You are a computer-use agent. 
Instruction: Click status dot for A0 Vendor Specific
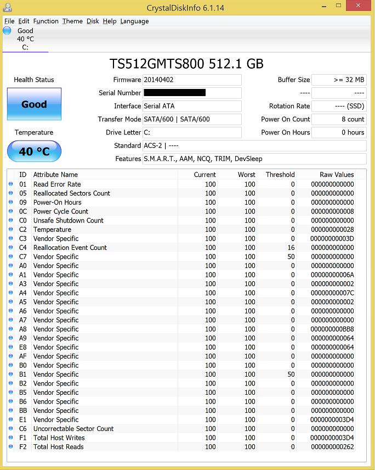(x=11, y=266)
